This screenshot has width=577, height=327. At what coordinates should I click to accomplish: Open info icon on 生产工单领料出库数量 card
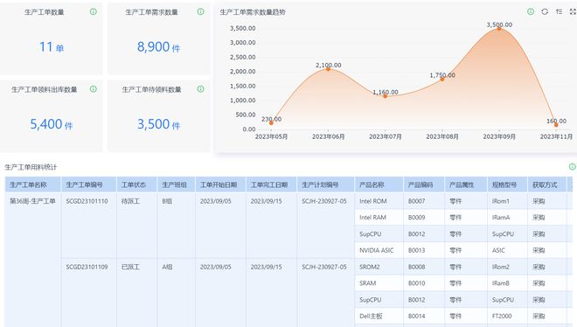[94, 89]
